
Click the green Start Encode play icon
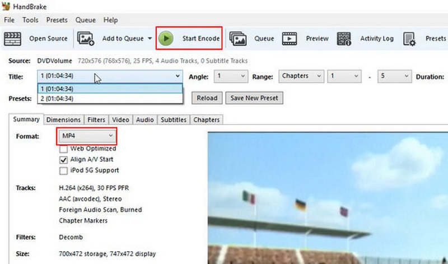[166, 38]
